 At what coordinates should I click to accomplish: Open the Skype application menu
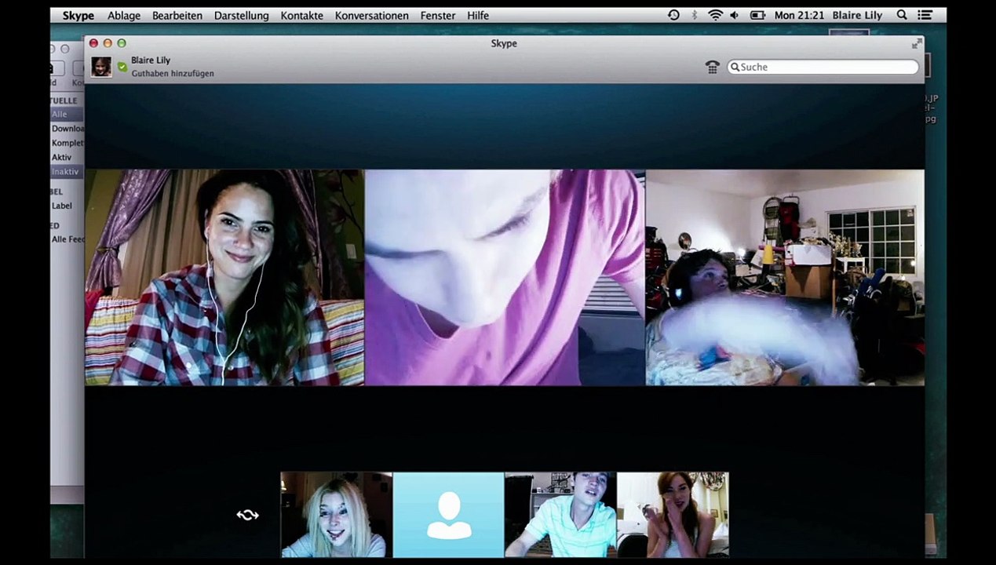pyautogui.click(x=78, y=16)
